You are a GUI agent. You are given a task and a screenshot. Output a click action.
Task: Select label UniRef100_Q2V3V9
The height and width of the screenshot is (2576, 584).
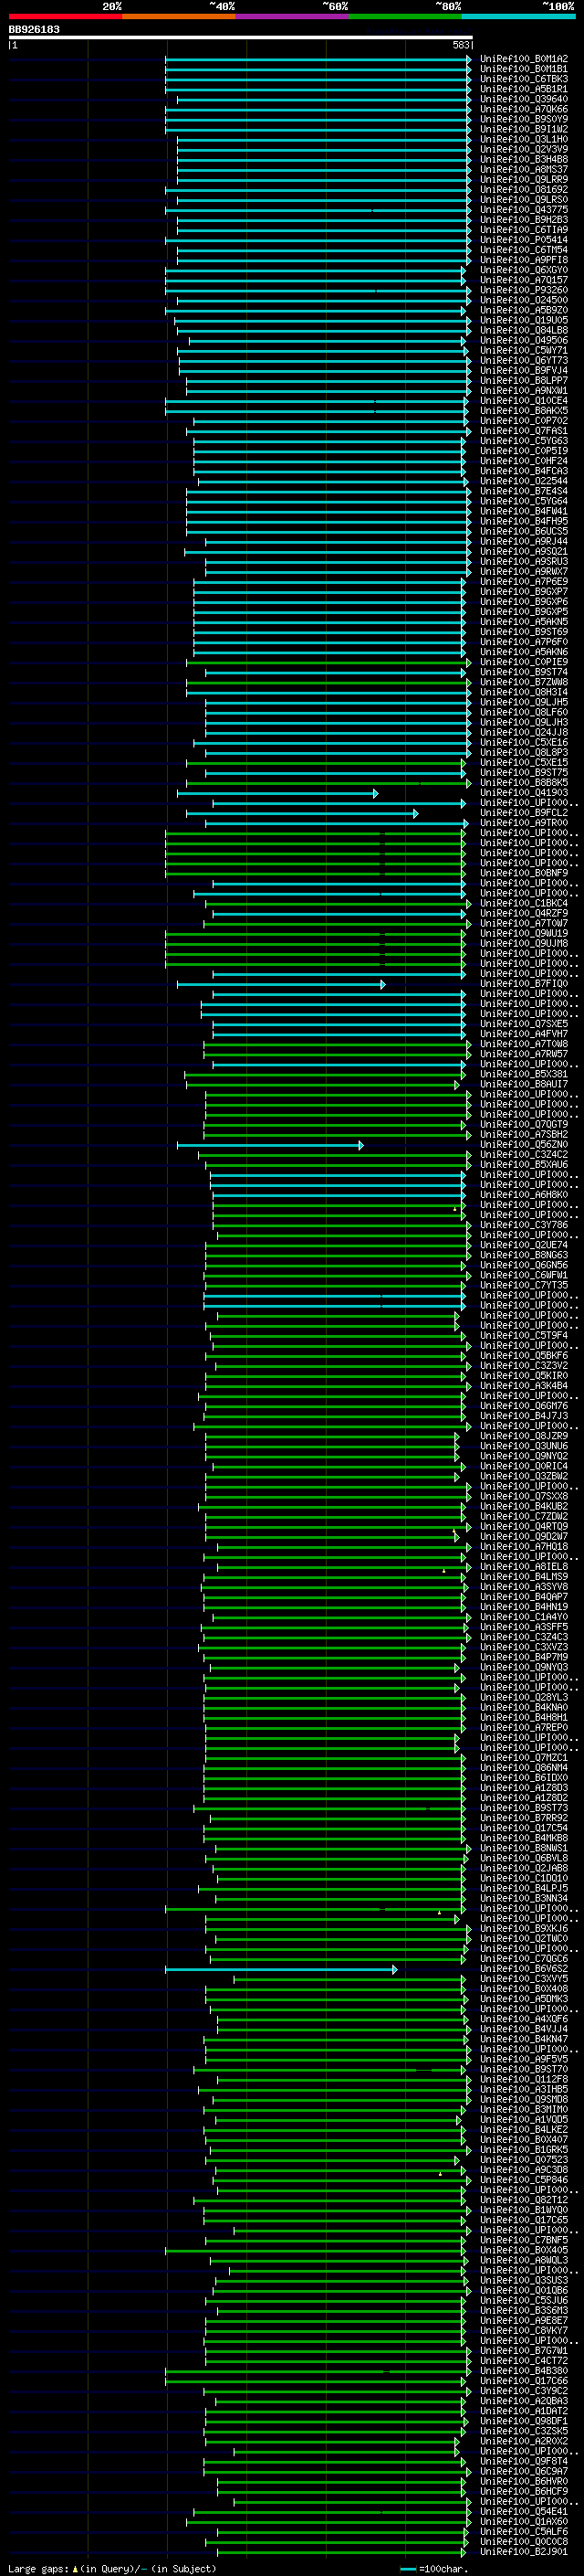pos(524,149)
